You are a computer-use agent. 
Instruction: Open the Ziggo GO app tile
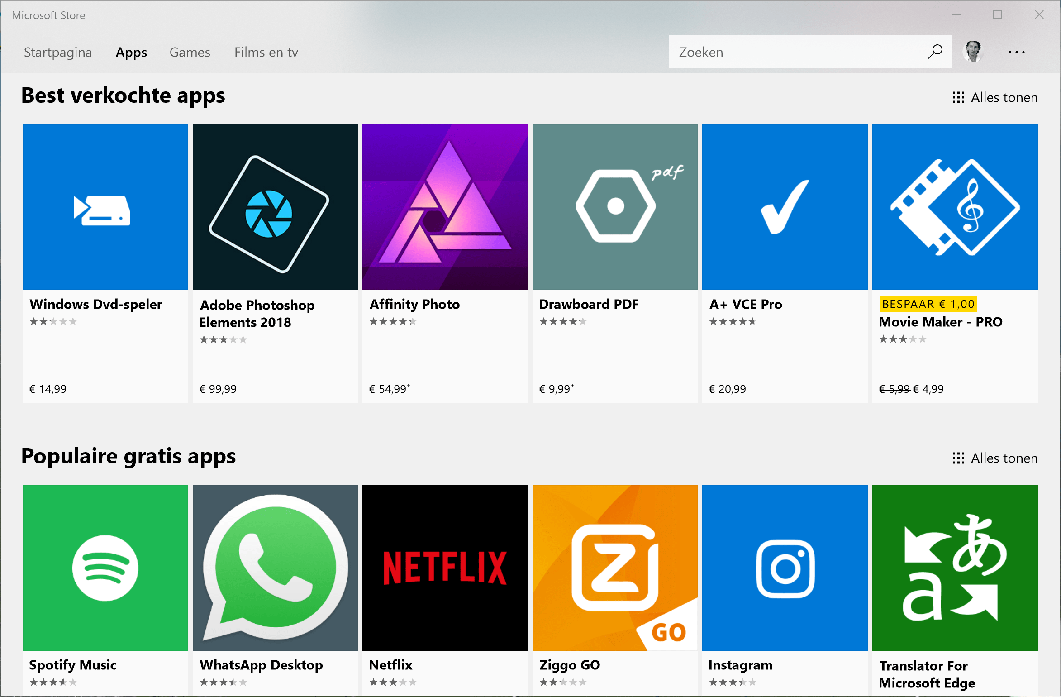click(615, 568)
